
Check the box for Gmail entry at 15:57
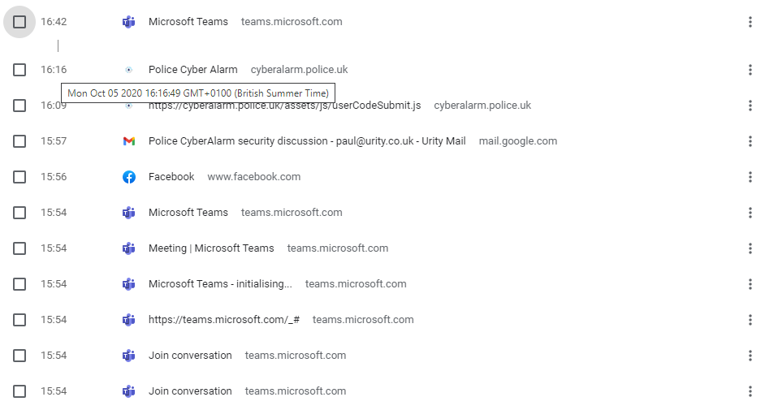click(x=19, y=141)
